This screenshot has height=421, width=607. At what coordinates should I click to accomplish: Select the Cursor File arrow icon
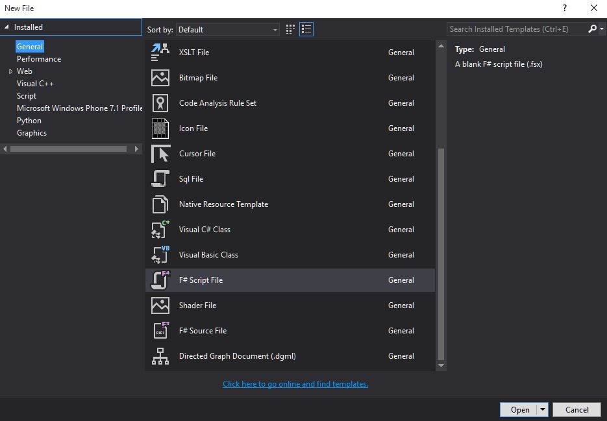coord(160,154)
